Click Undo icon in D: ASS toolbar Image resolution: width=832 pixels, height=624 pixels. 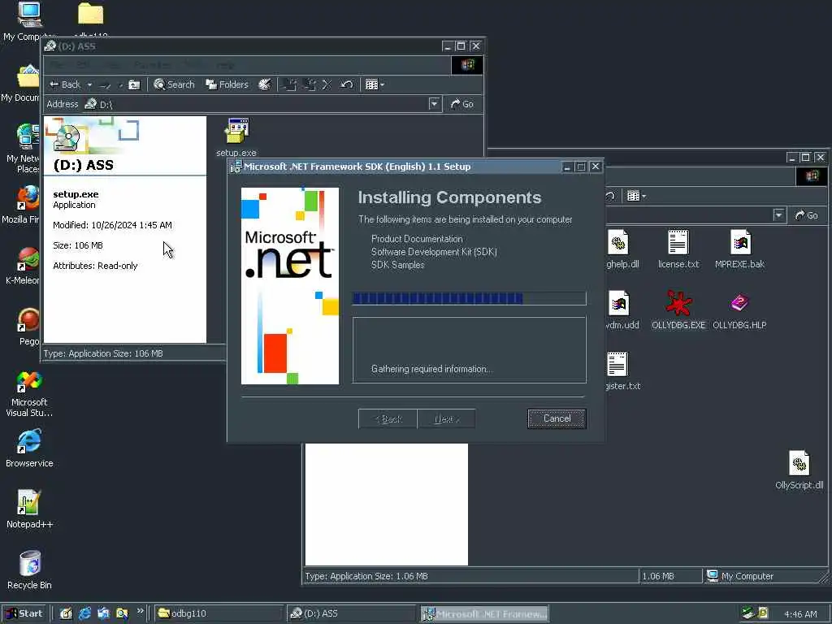coord(346,84)
